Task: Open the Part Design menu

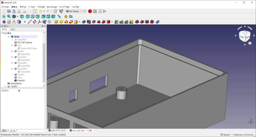Action: pos(52,7)
